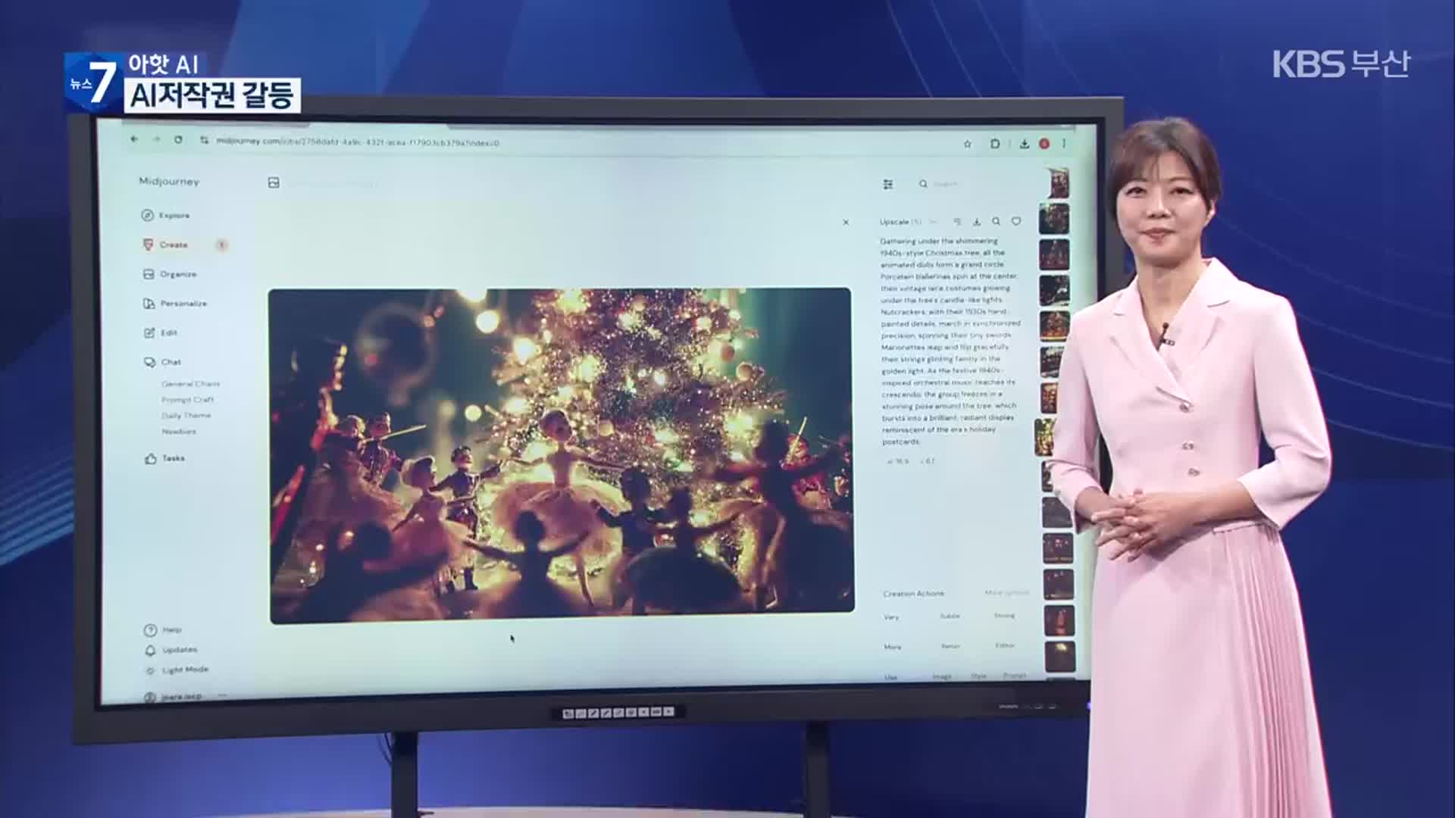Focus the midjourney.com address bar
Screen dimensions: 1455x818
(357, 142)
